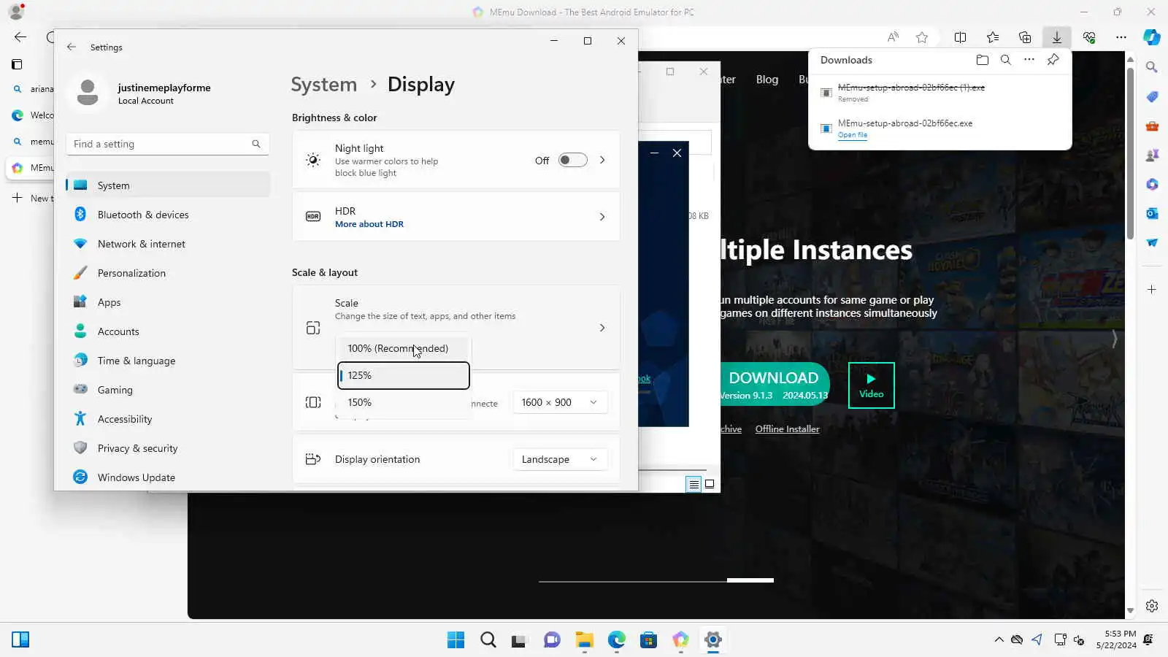Screen dimensions: 1168x657
Task: Toggle the Downloads toolbar button in Edge
Action: [x=1056, y=37]
